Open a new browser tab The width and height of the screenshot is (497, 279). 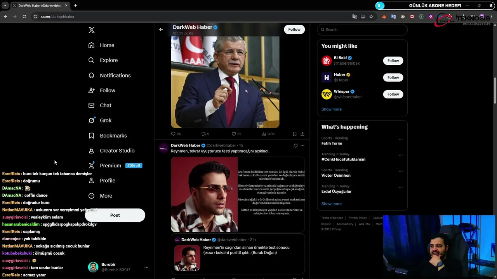tap(75, 5)
